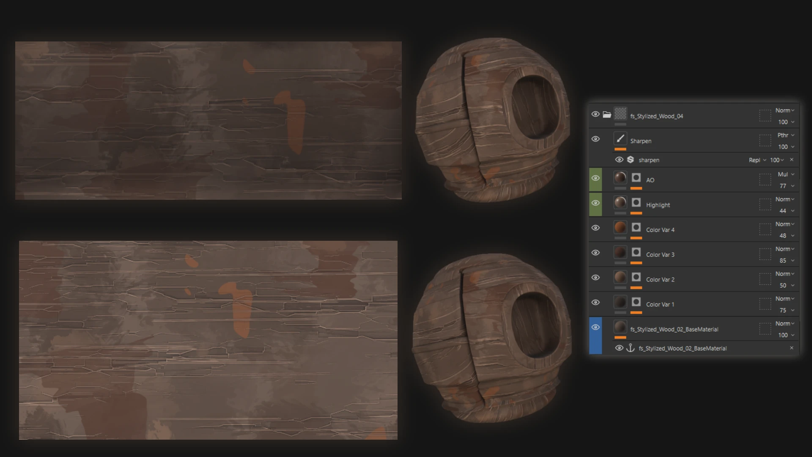Select the Highlight layer name
This screenshot has width=812, height=457.
(x=658, y=205)
